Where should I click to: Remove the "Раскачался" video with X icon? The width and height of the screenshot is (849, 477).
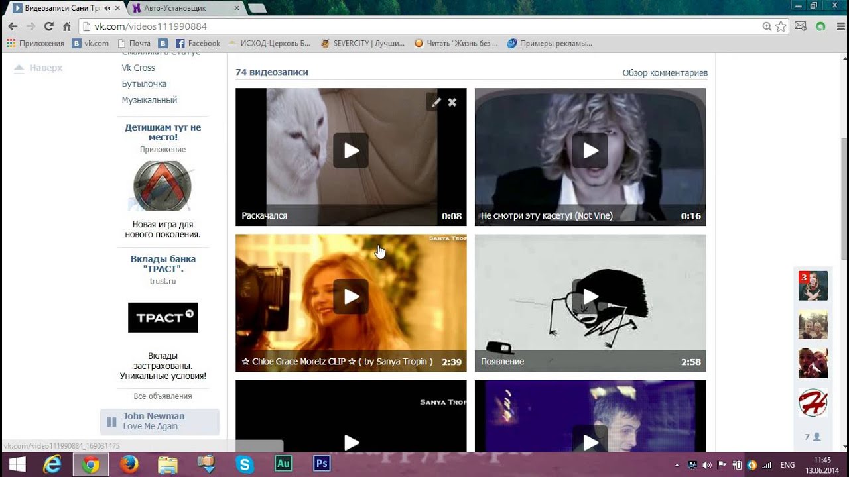pyautogui.click(x=452, y=102)
